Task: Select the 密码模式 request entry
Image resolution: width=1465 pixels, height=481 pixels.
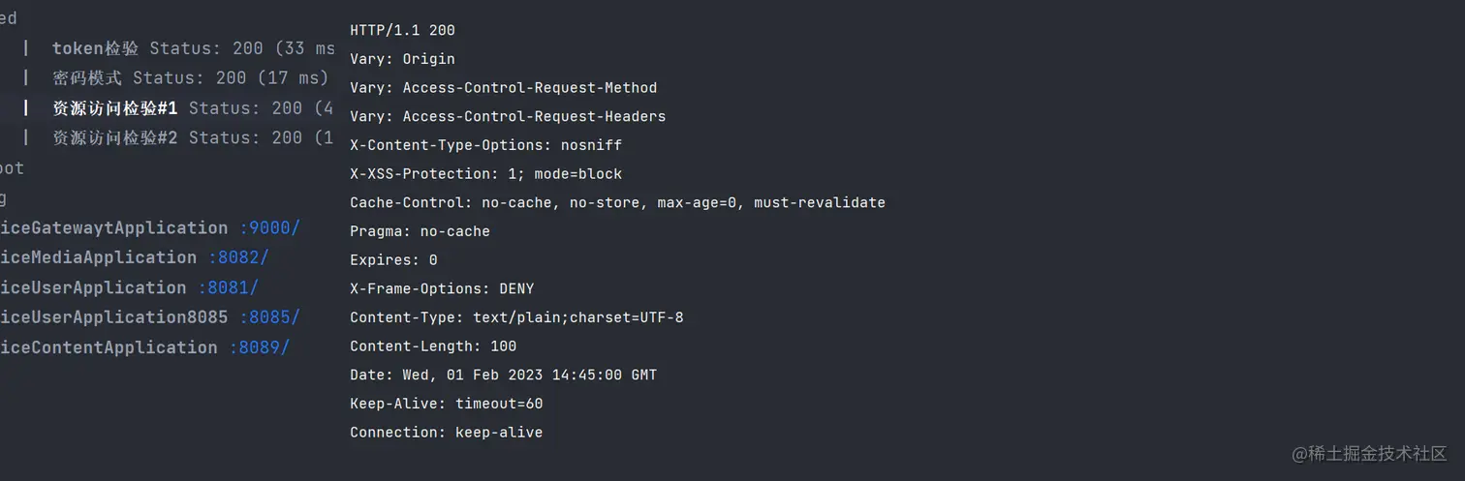Action: pos(191,78)
